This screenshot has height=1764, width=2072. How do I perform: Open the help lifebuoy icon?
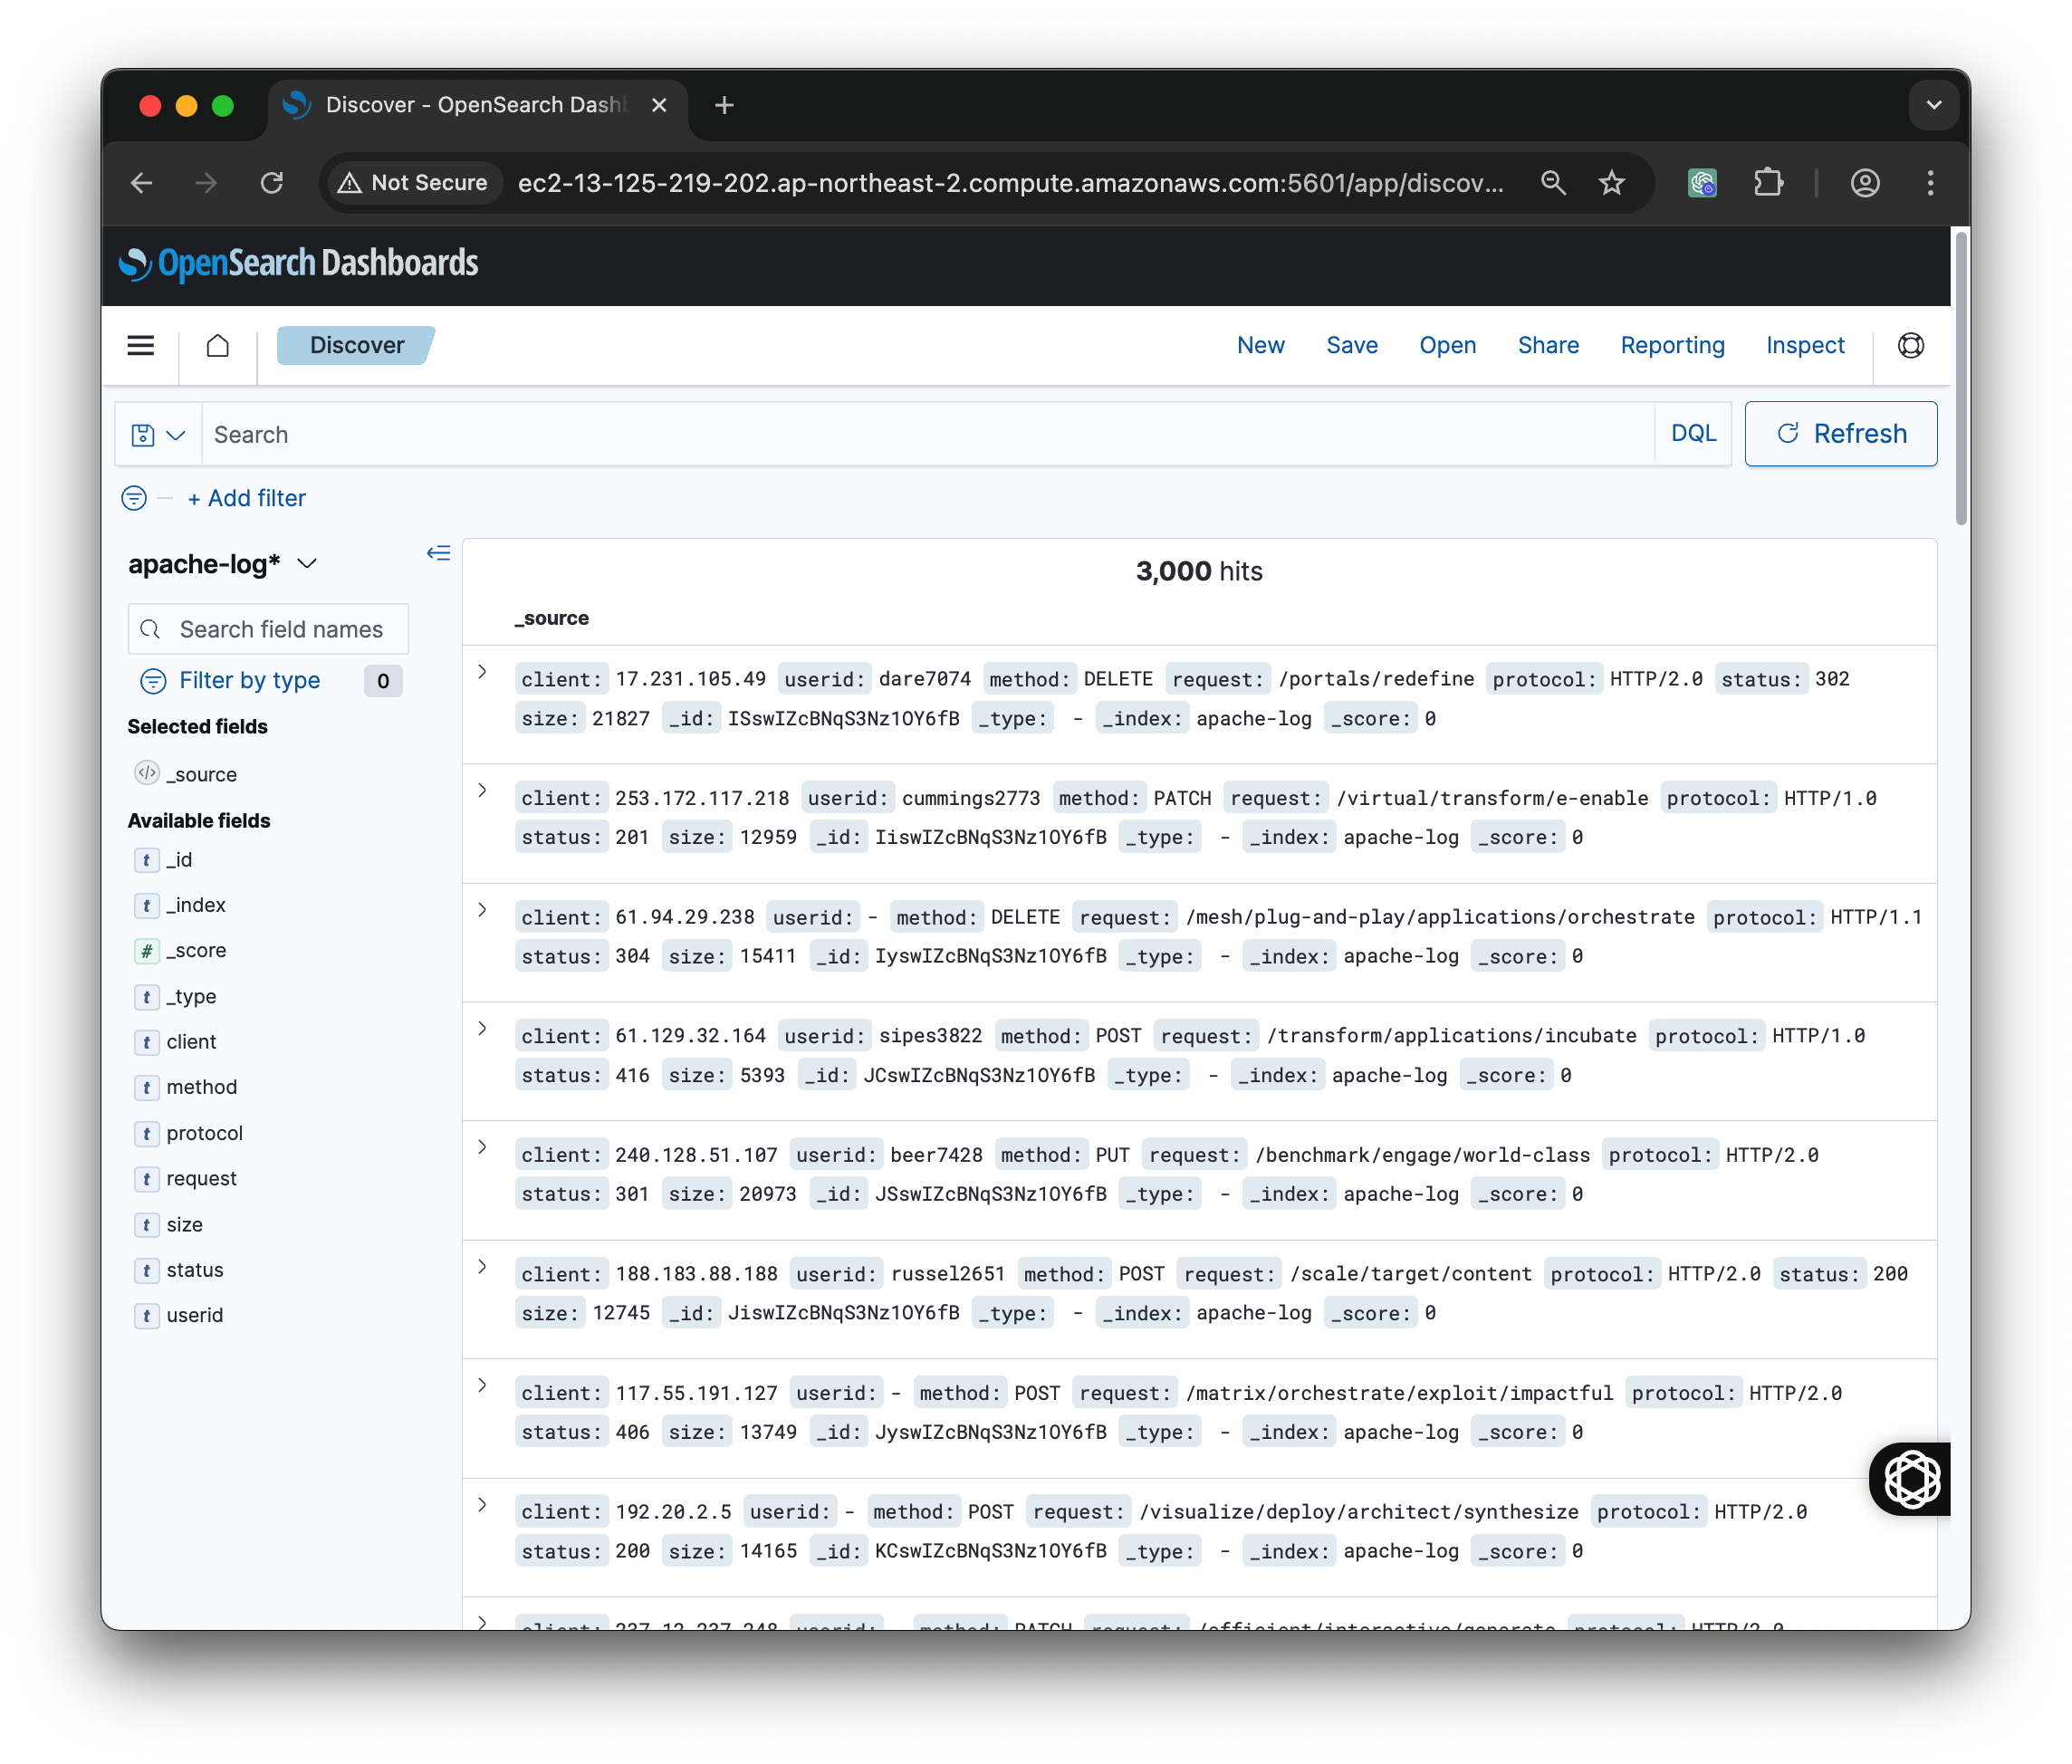pos(1910,346)
